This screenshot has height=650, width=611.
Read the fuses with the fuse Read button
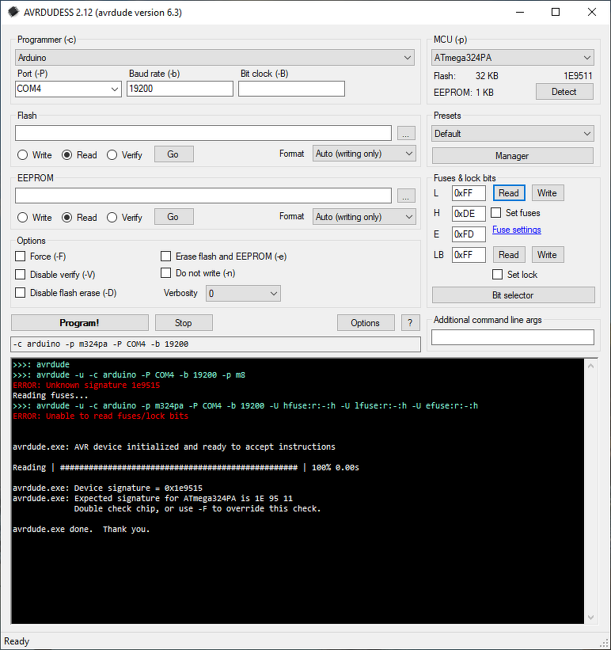[509, 193]
